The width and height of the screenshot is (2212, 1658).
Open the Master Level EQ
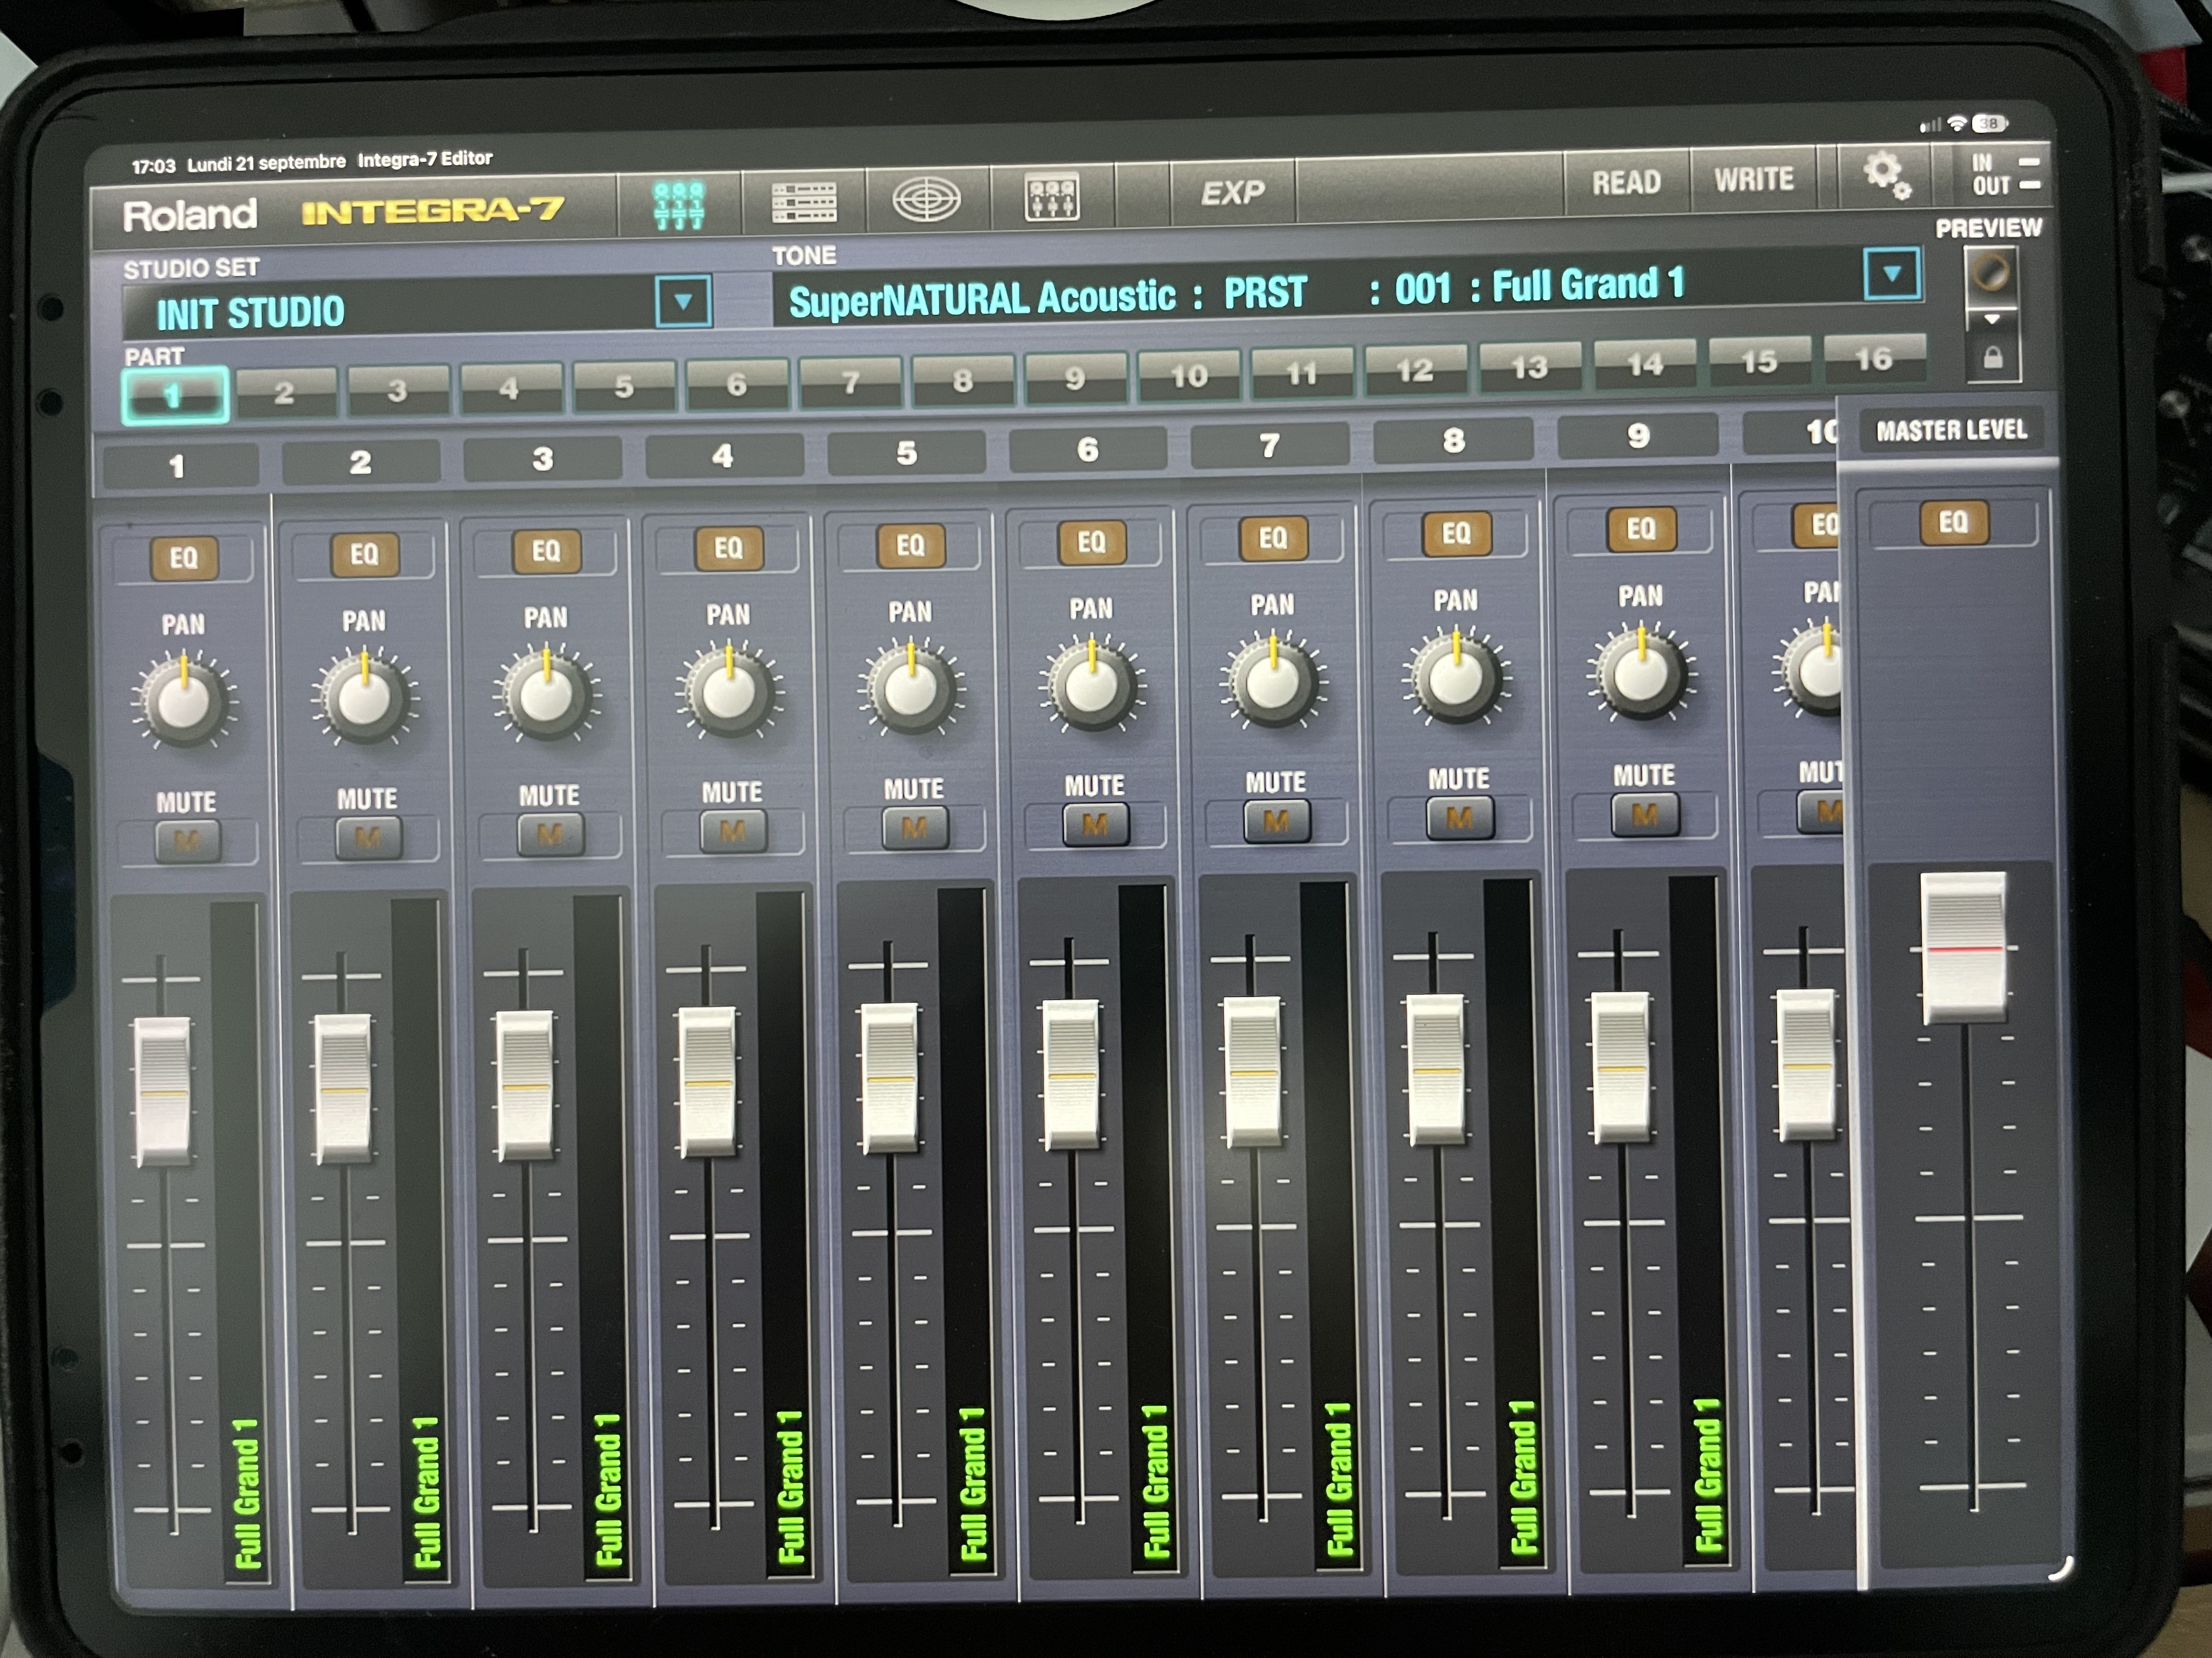(x=1953, y=521)
